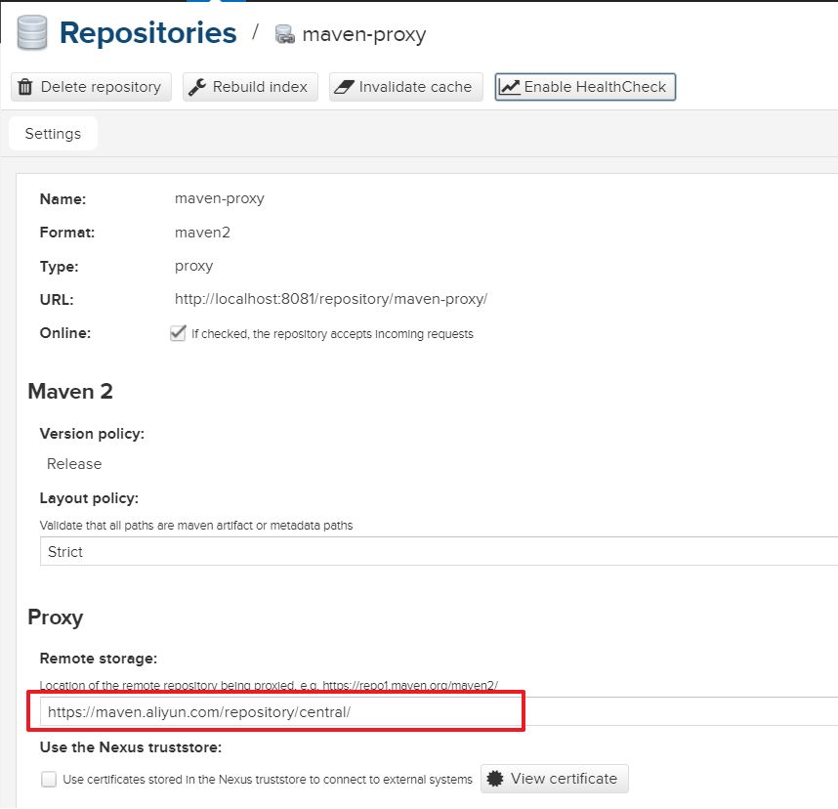This screenshot has width=838, height=809.
Task: Click the Format value maven2
Action: point(202,233)
